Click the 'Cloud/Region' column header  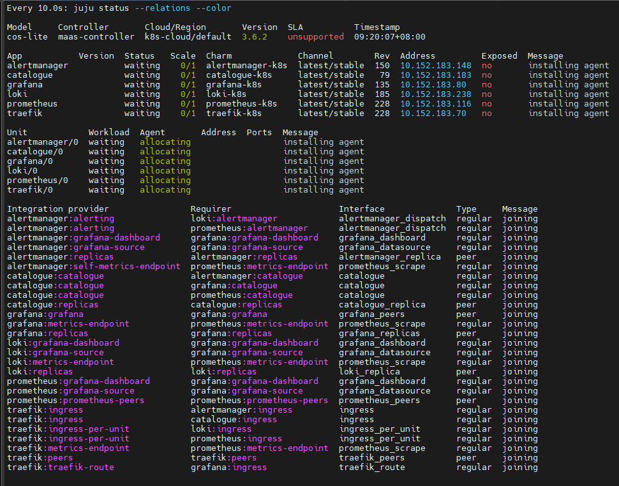175,27
